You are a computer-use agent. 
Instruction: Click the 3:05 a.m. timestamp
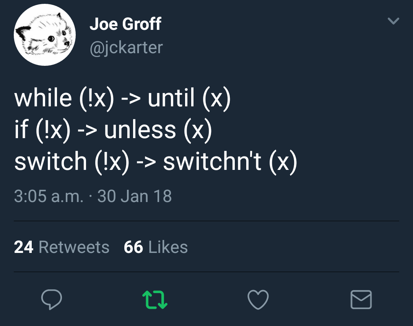click(49, 196)
